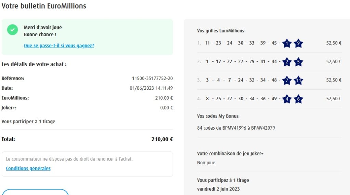
Task: Click star number 11 in grid 3
Action: (x=298, y=80)
